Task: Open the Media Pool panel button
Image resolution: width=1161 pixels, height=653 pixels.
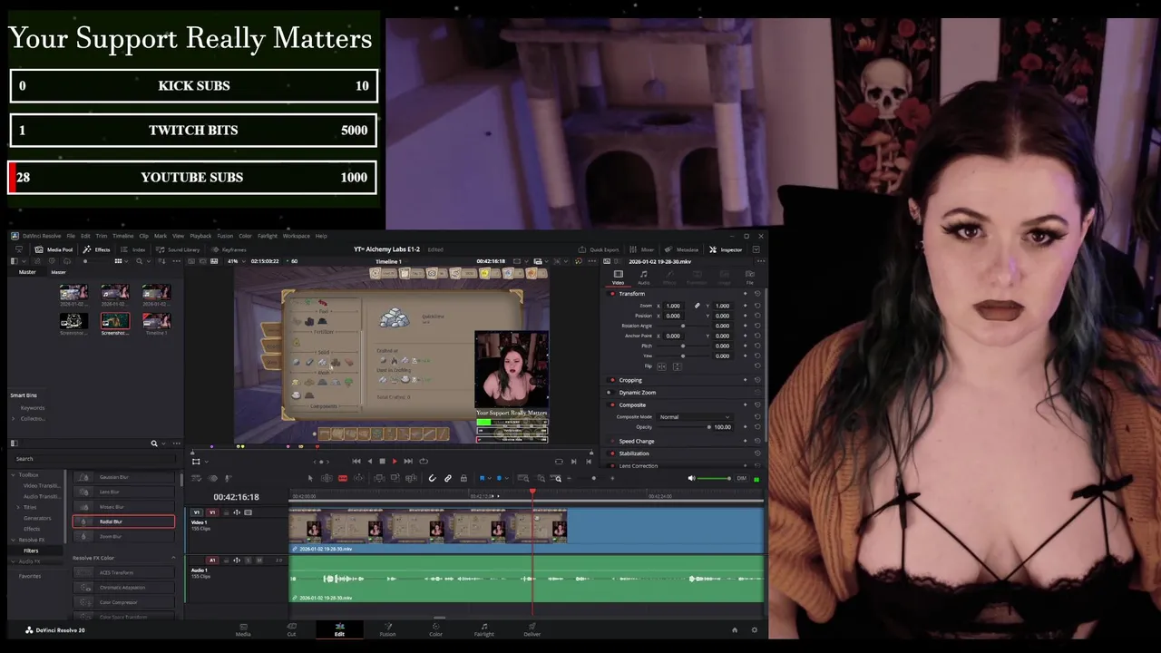Action: coord(54,249)
